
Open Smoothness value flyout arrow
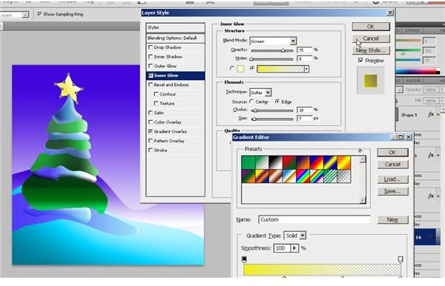pos(294,248)
